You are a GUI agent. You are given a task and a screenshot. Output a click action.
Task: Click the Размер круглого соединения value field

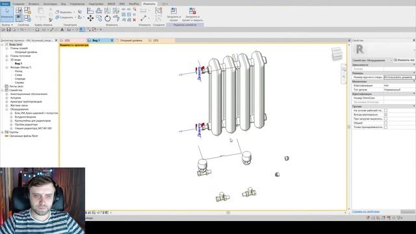(399, 77)
